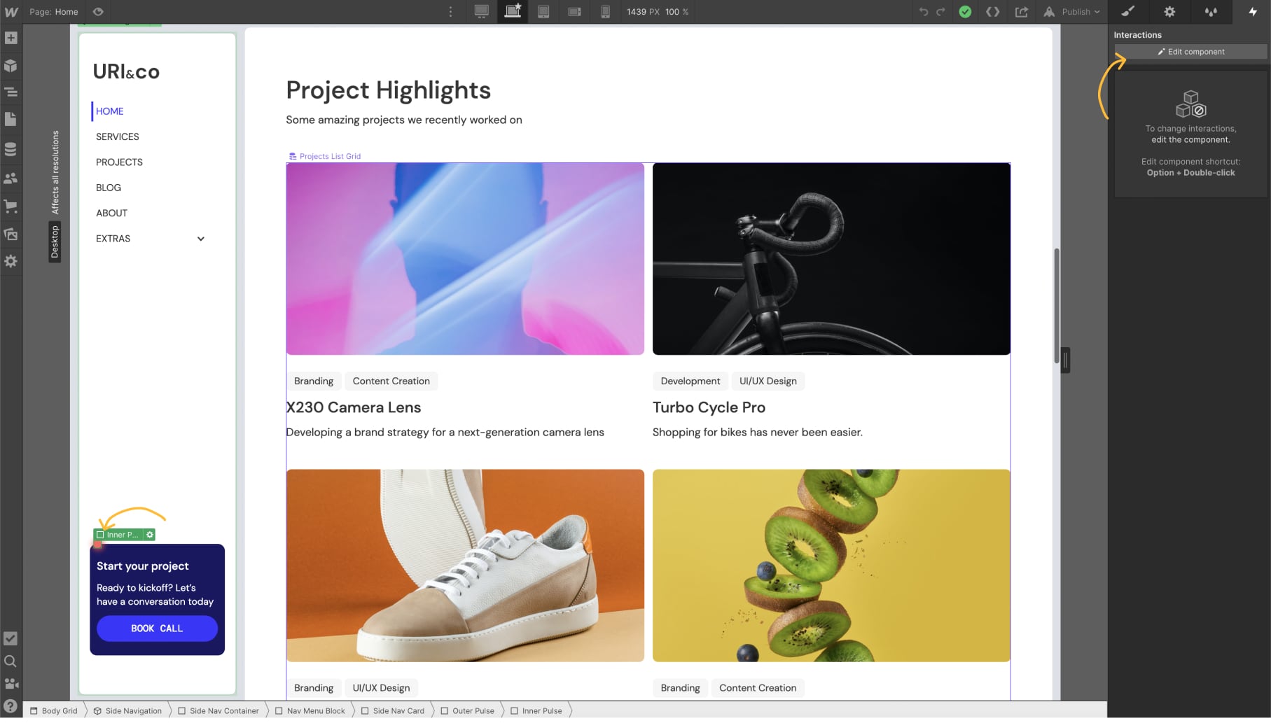Click the canvas width resize handle

coord(1065,361)
